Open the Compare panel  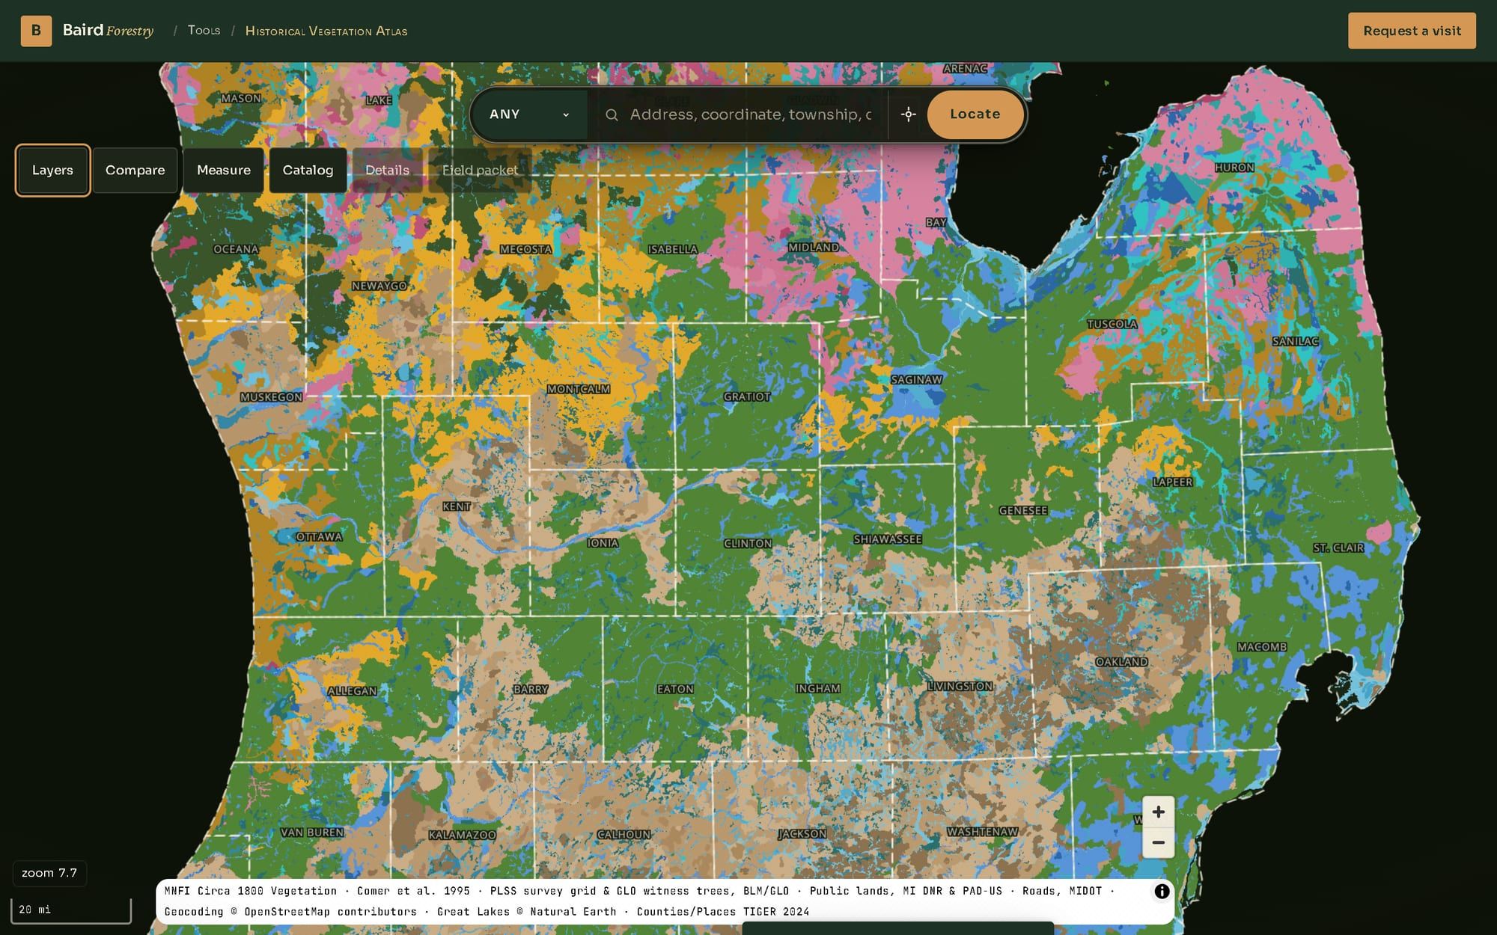pyautogui.click(x=135, y=171)
